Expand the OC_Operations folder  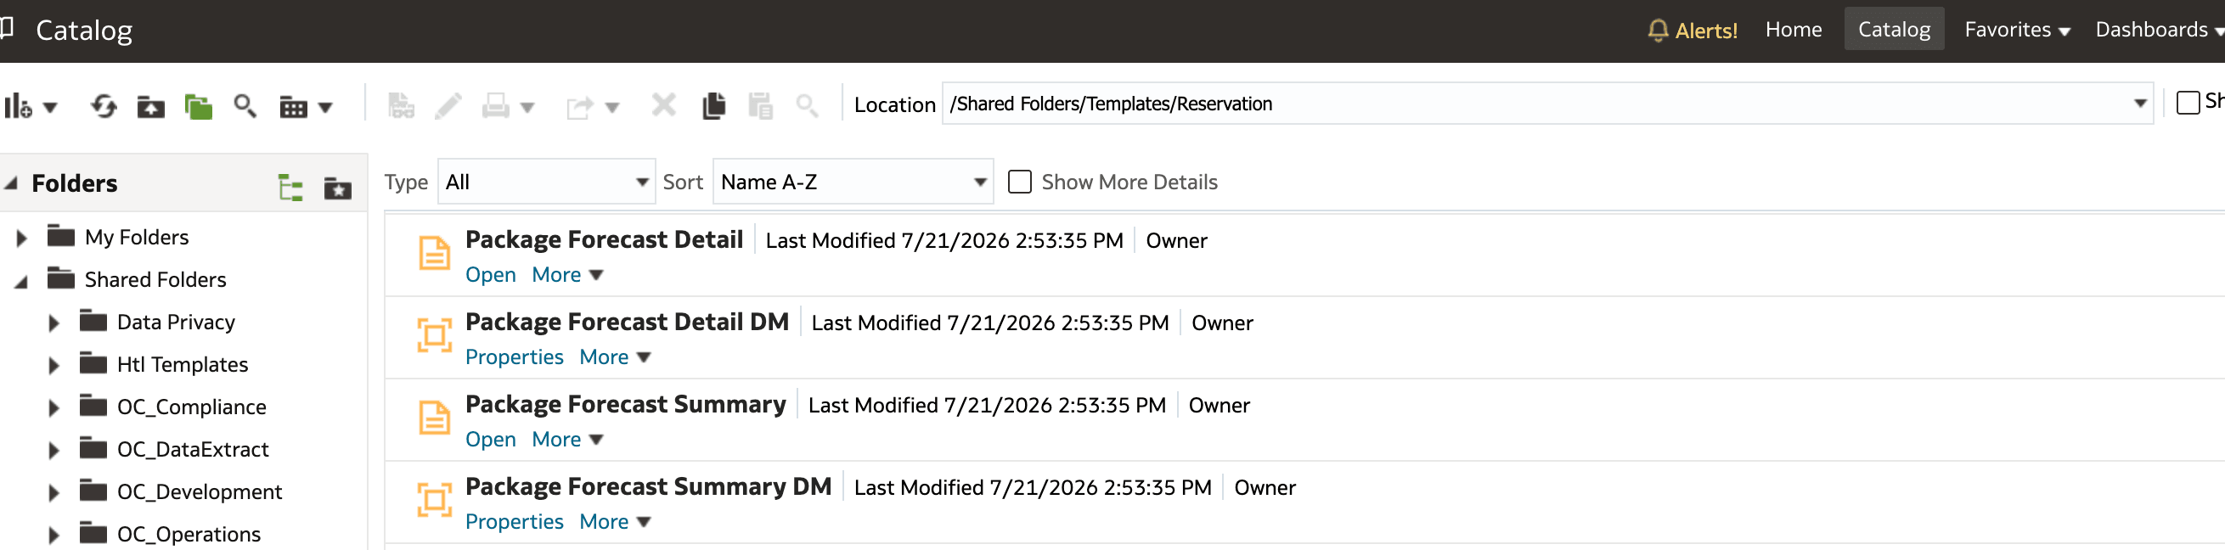(x=54, y=535)
